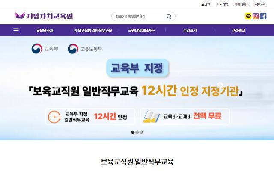Click the 교육부 지정 badge
This screenshot has height=171, width=274.
pos(137,68)
